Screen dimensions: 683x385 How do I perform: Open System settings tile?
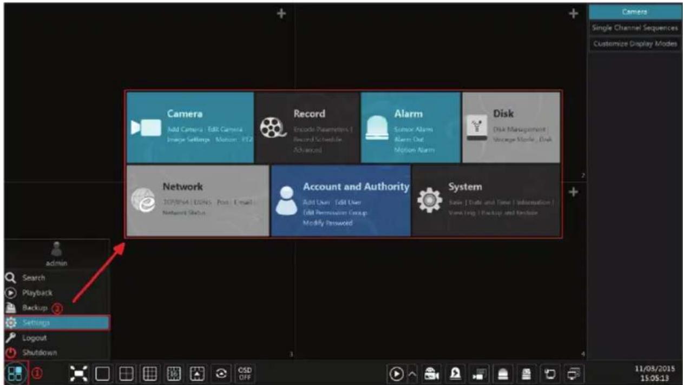(486, 201)
